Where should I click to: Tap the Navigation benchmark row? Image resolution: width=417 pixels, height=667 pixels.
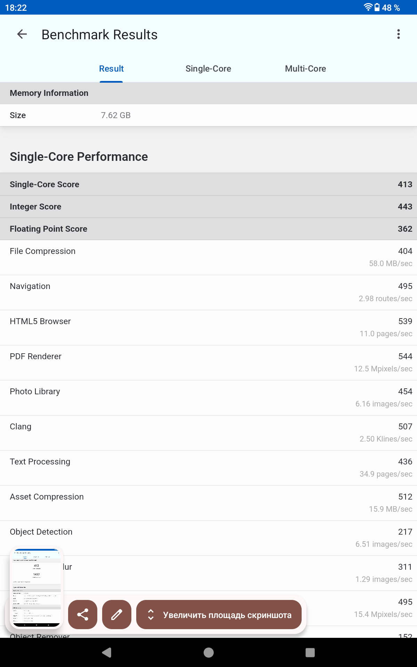click(x=208, y=293)
